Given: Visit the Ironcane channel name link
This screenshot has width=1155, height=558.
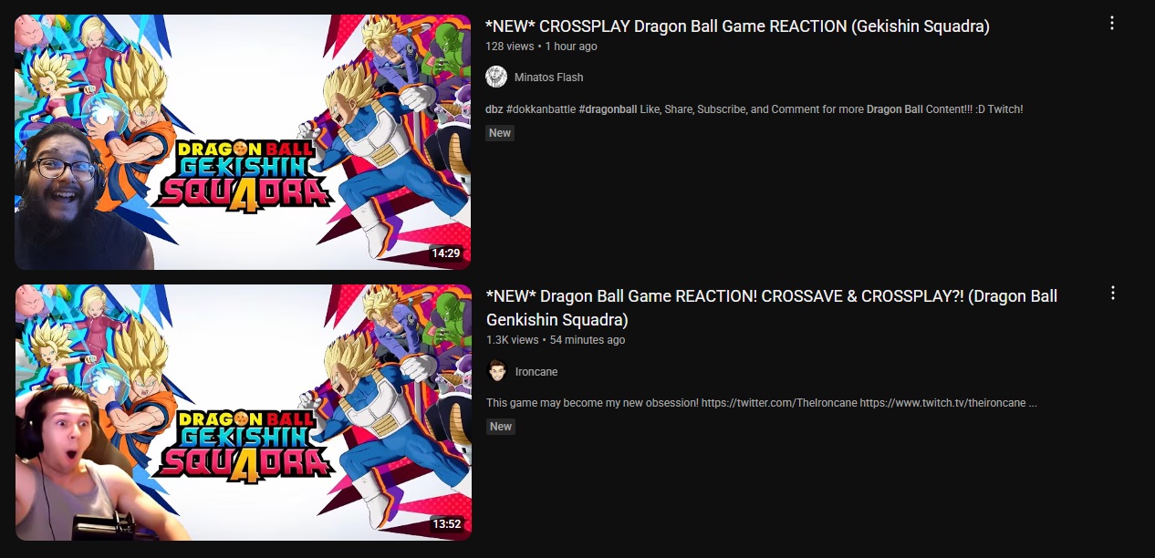Looking at the screenshot, I should coord(536,372).
